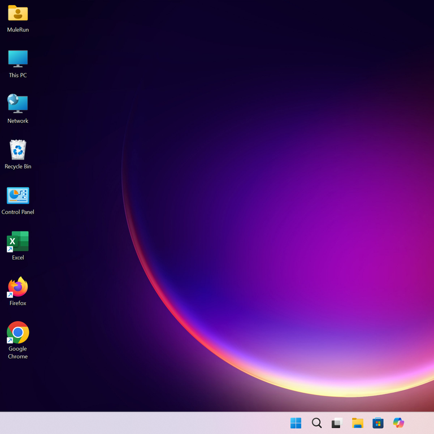Select the Firefox shortcut icon
434x434 pixels.
tap(18, 287)
